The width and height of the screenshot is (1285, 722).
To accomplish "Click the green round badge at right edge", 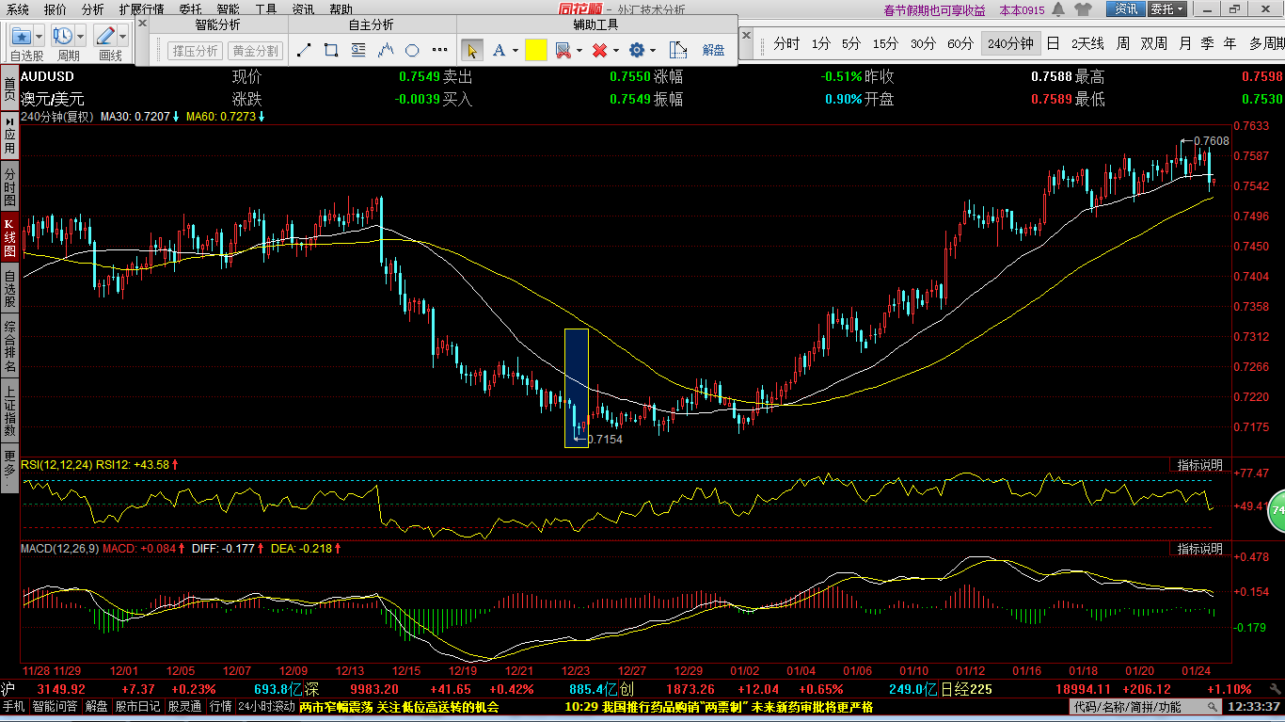I will click(1277, 509).
